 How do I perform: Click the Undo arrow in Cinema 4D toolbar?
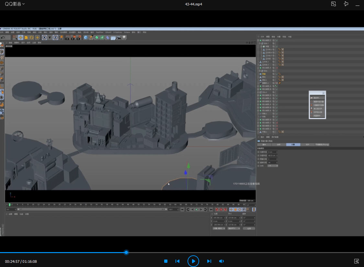3,38
